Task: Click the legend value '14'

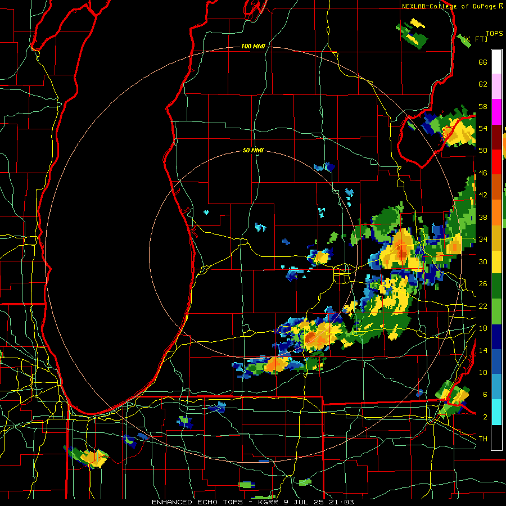Action: (x=483, y=350)
